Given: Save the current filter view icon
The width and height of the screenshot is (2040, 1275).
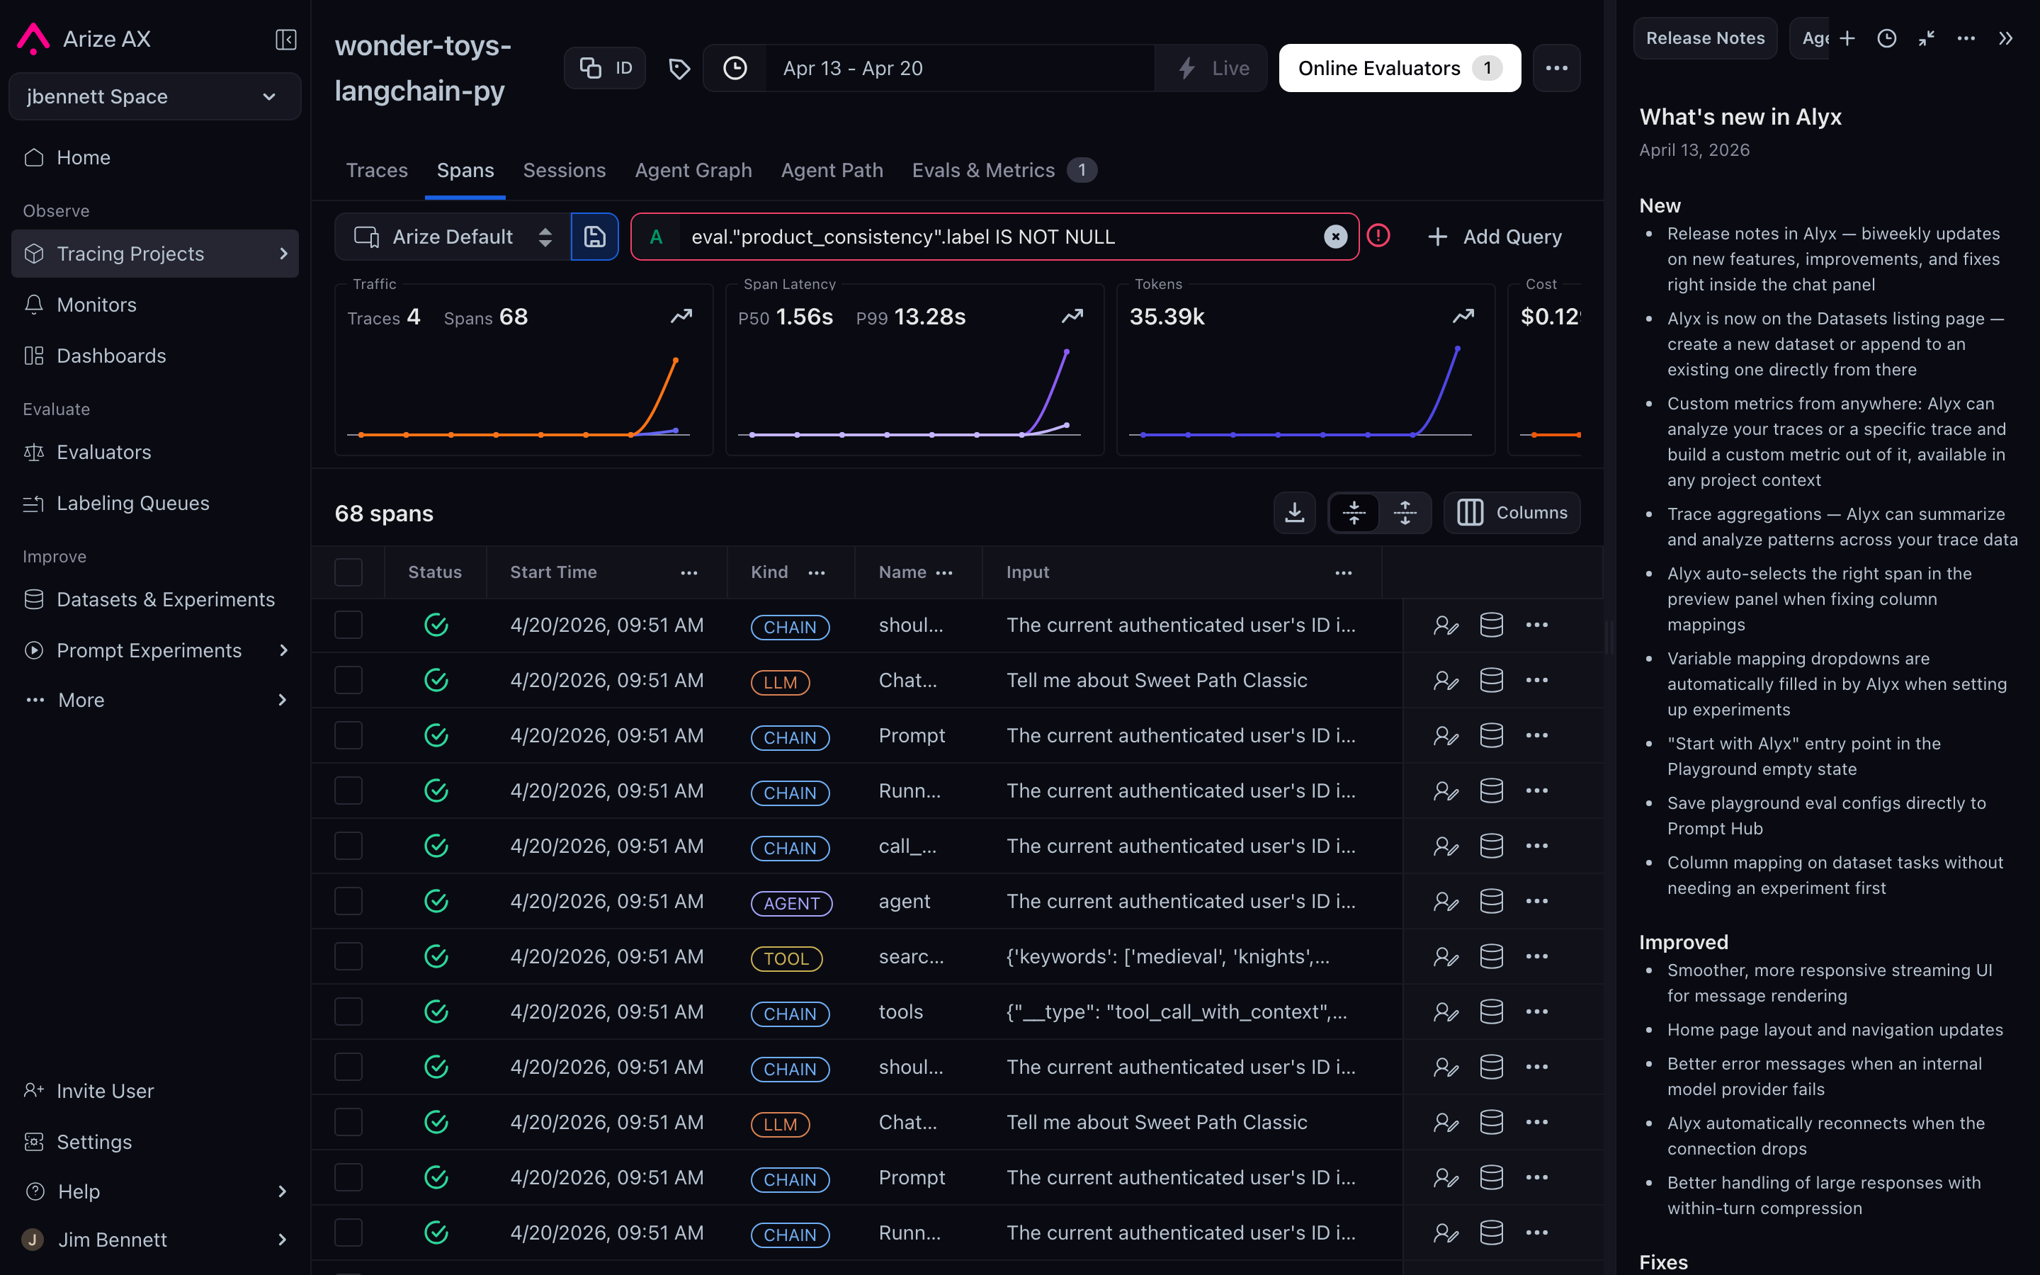Looking at the screenshot, I should click(594, 237).
